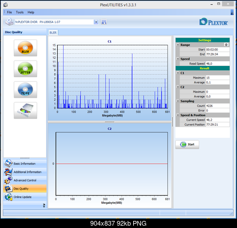Click the Basic Information icon
The width and height of the screenshot is (237, 228).
coord(8,163)
